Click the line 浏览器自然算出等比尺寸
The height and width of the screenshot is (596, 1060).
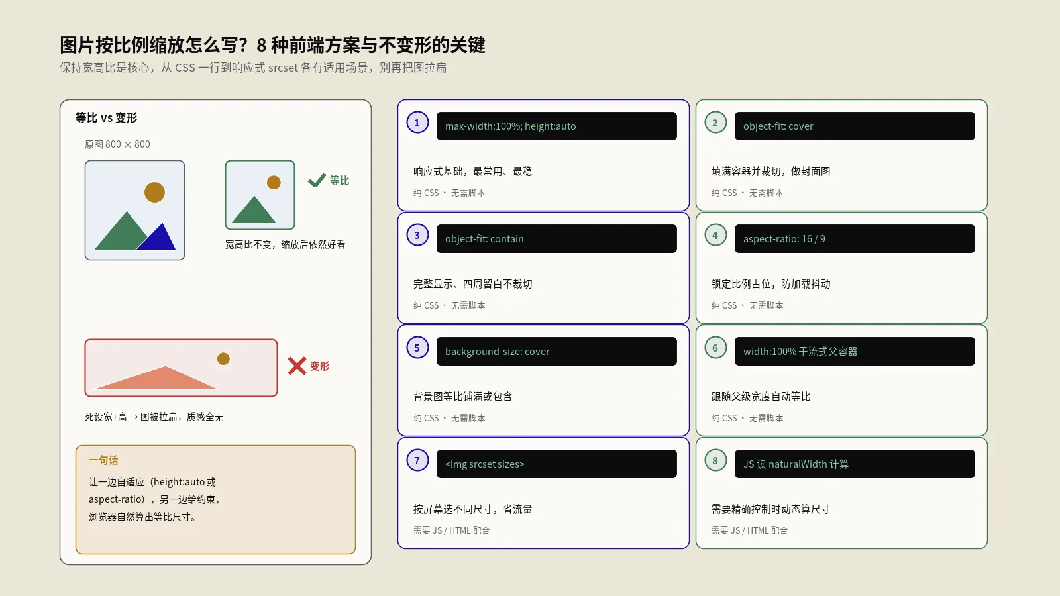[x=144, y=517]
